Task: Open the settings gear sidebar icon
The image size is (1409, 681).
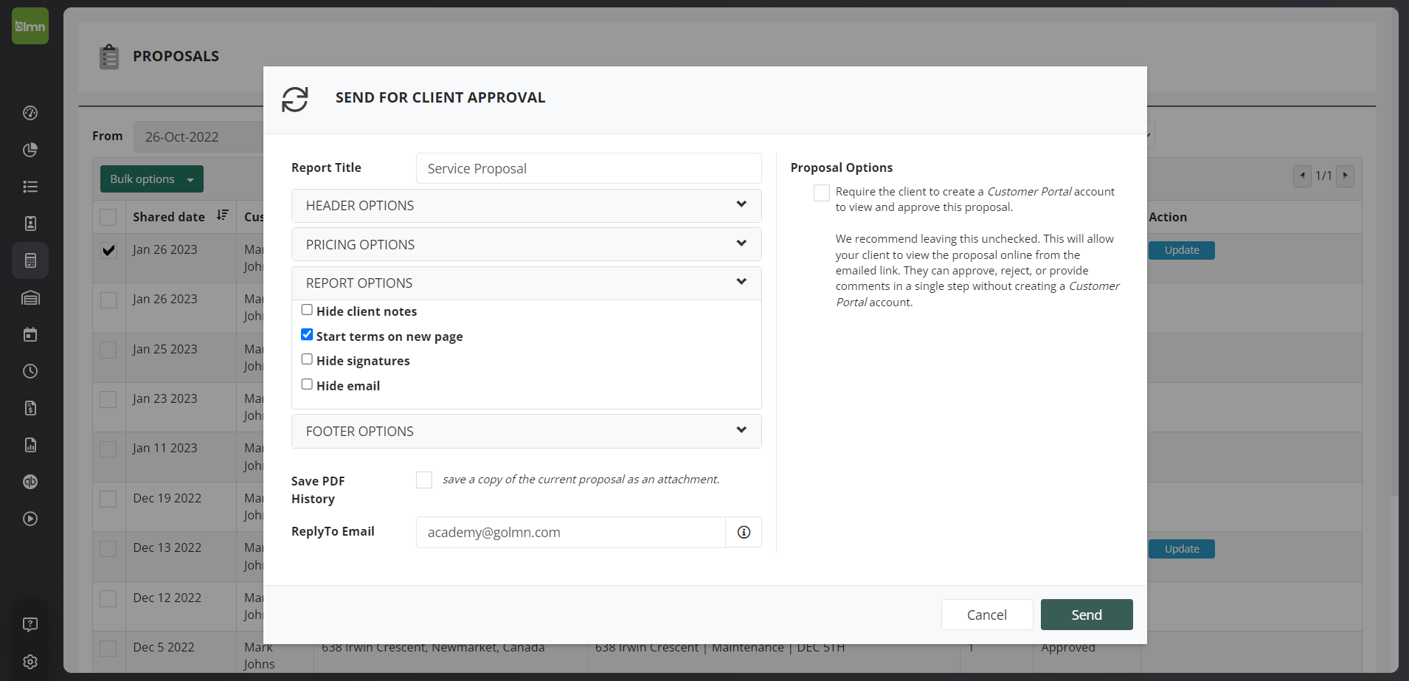Action: (30, 662)
